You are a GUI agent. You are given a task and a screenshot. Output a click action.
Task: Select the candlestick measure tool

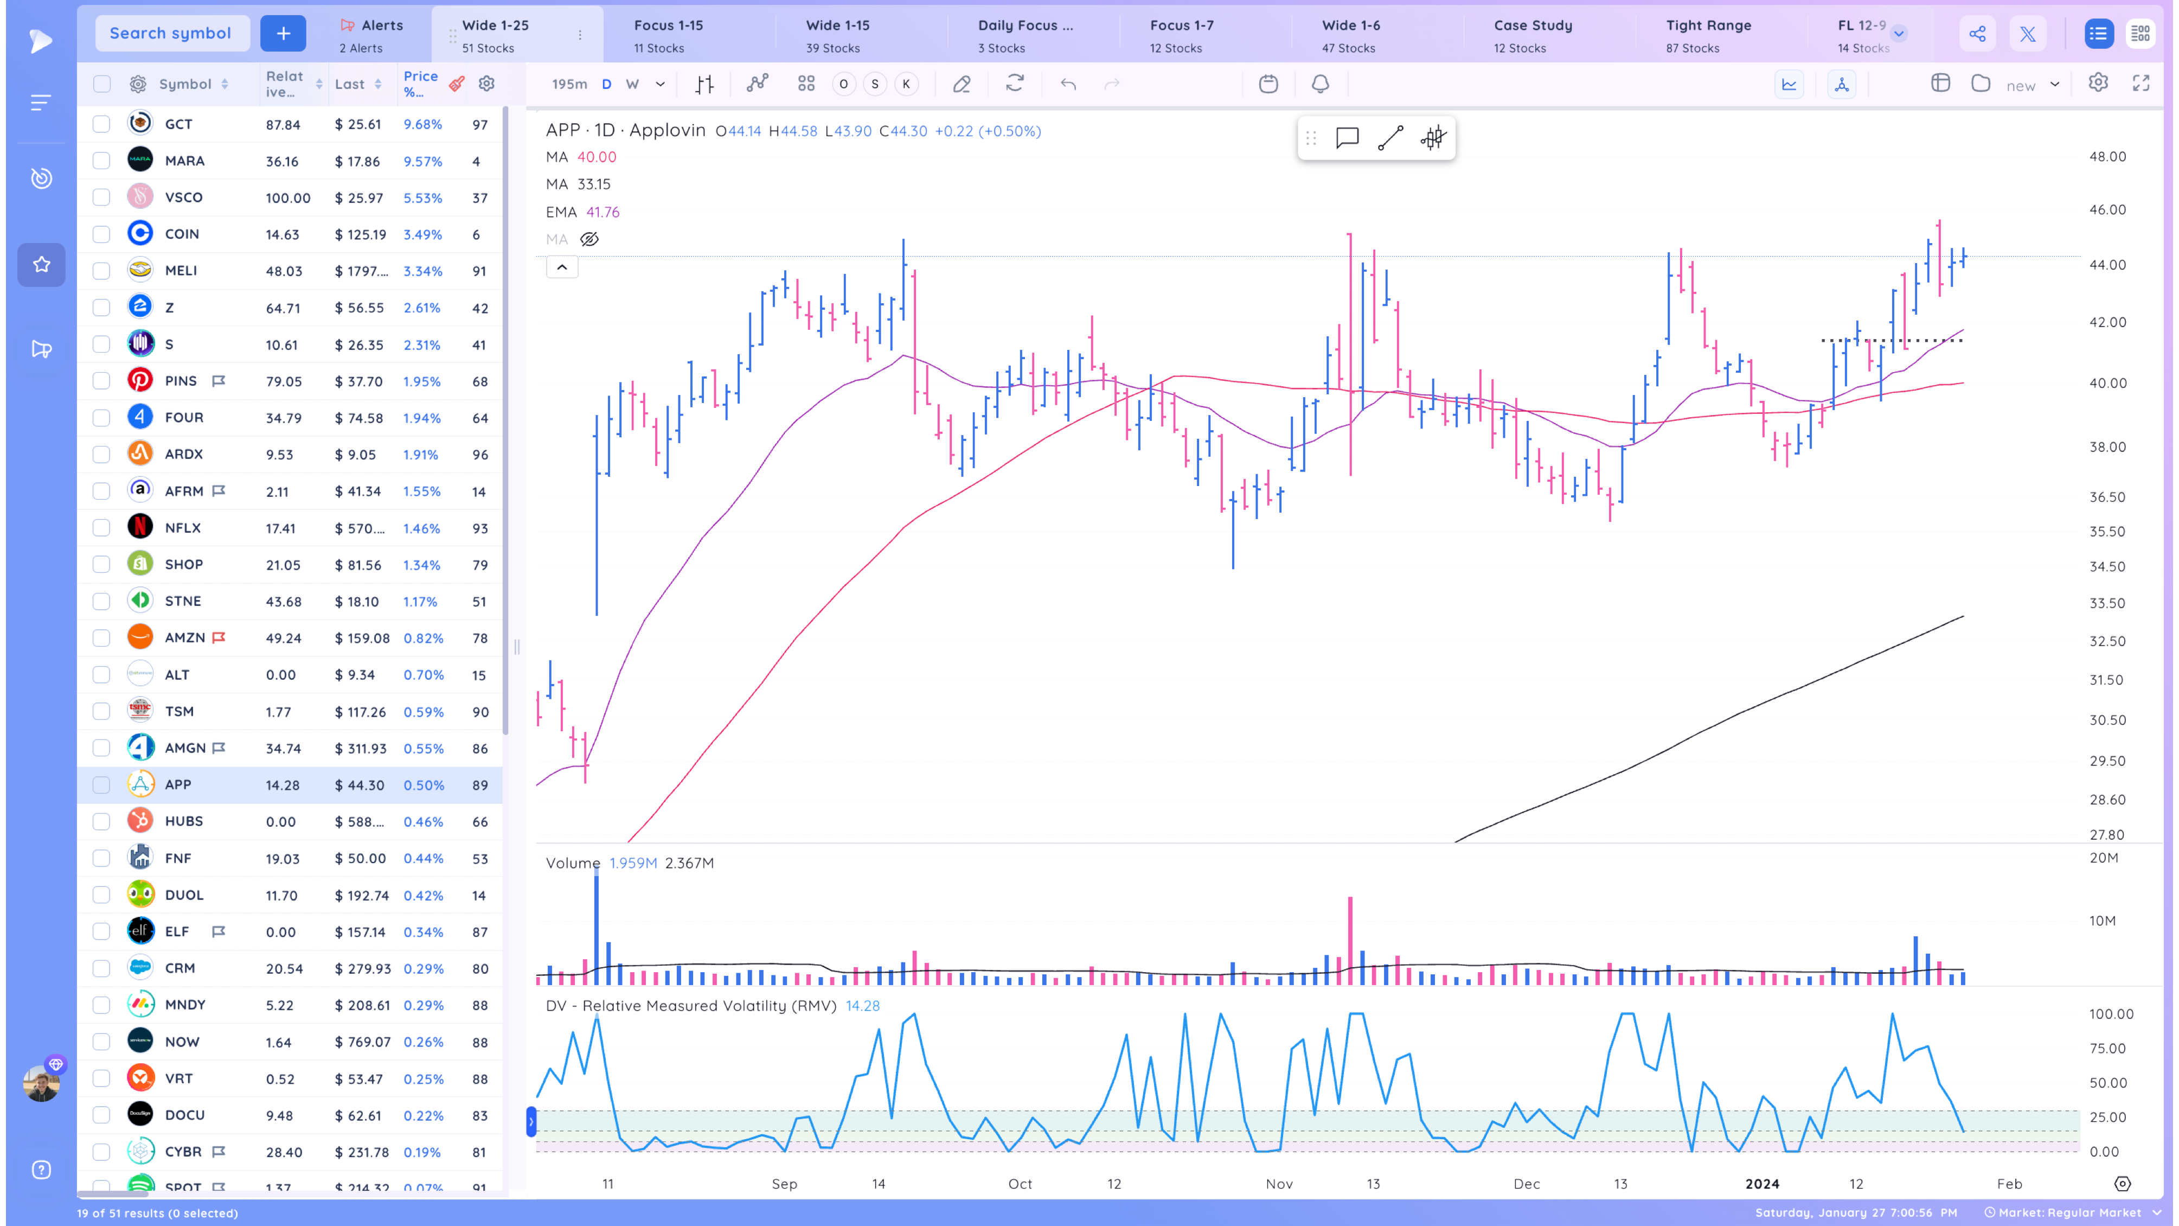1434,138
